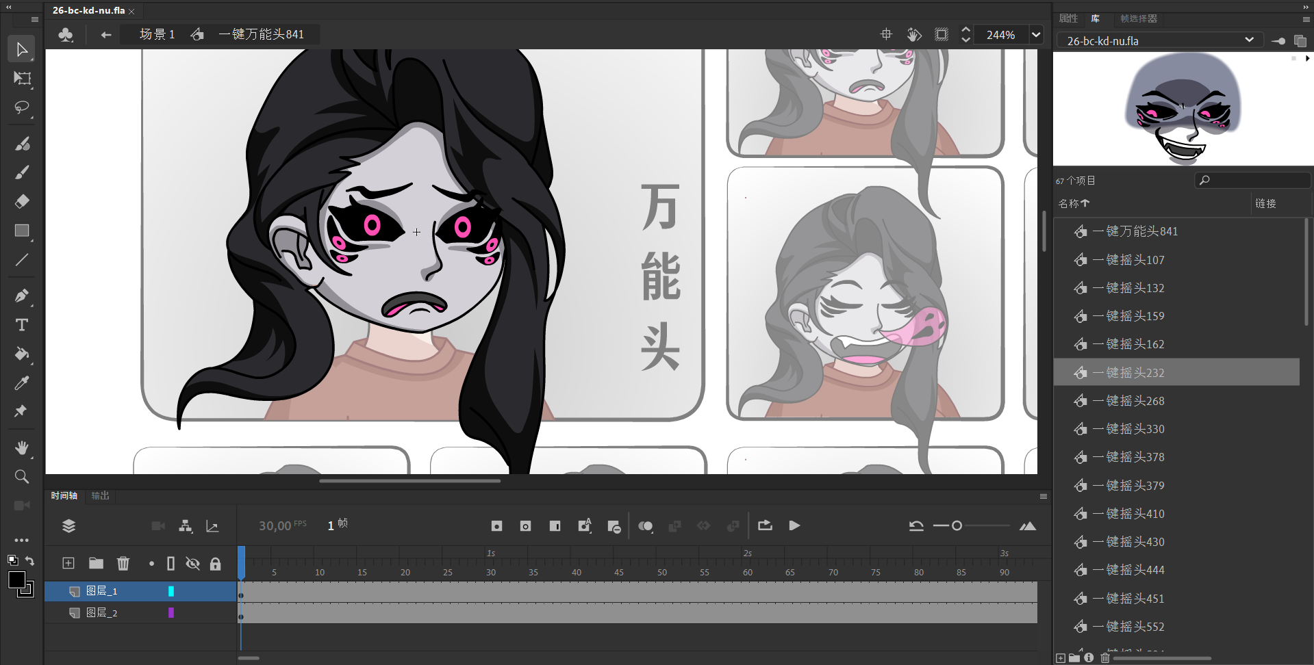The height and width of the screenshot is (665, 1314).
Task: Open the stage zoom 244% dropdown
Action: (x=1036, y=35)
